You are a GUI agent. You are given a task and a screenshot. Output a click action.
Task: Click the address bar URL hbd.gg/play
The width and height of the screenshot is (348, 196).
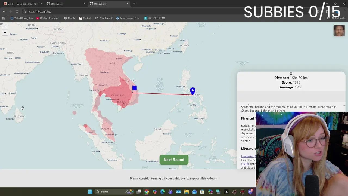[40, 11]
